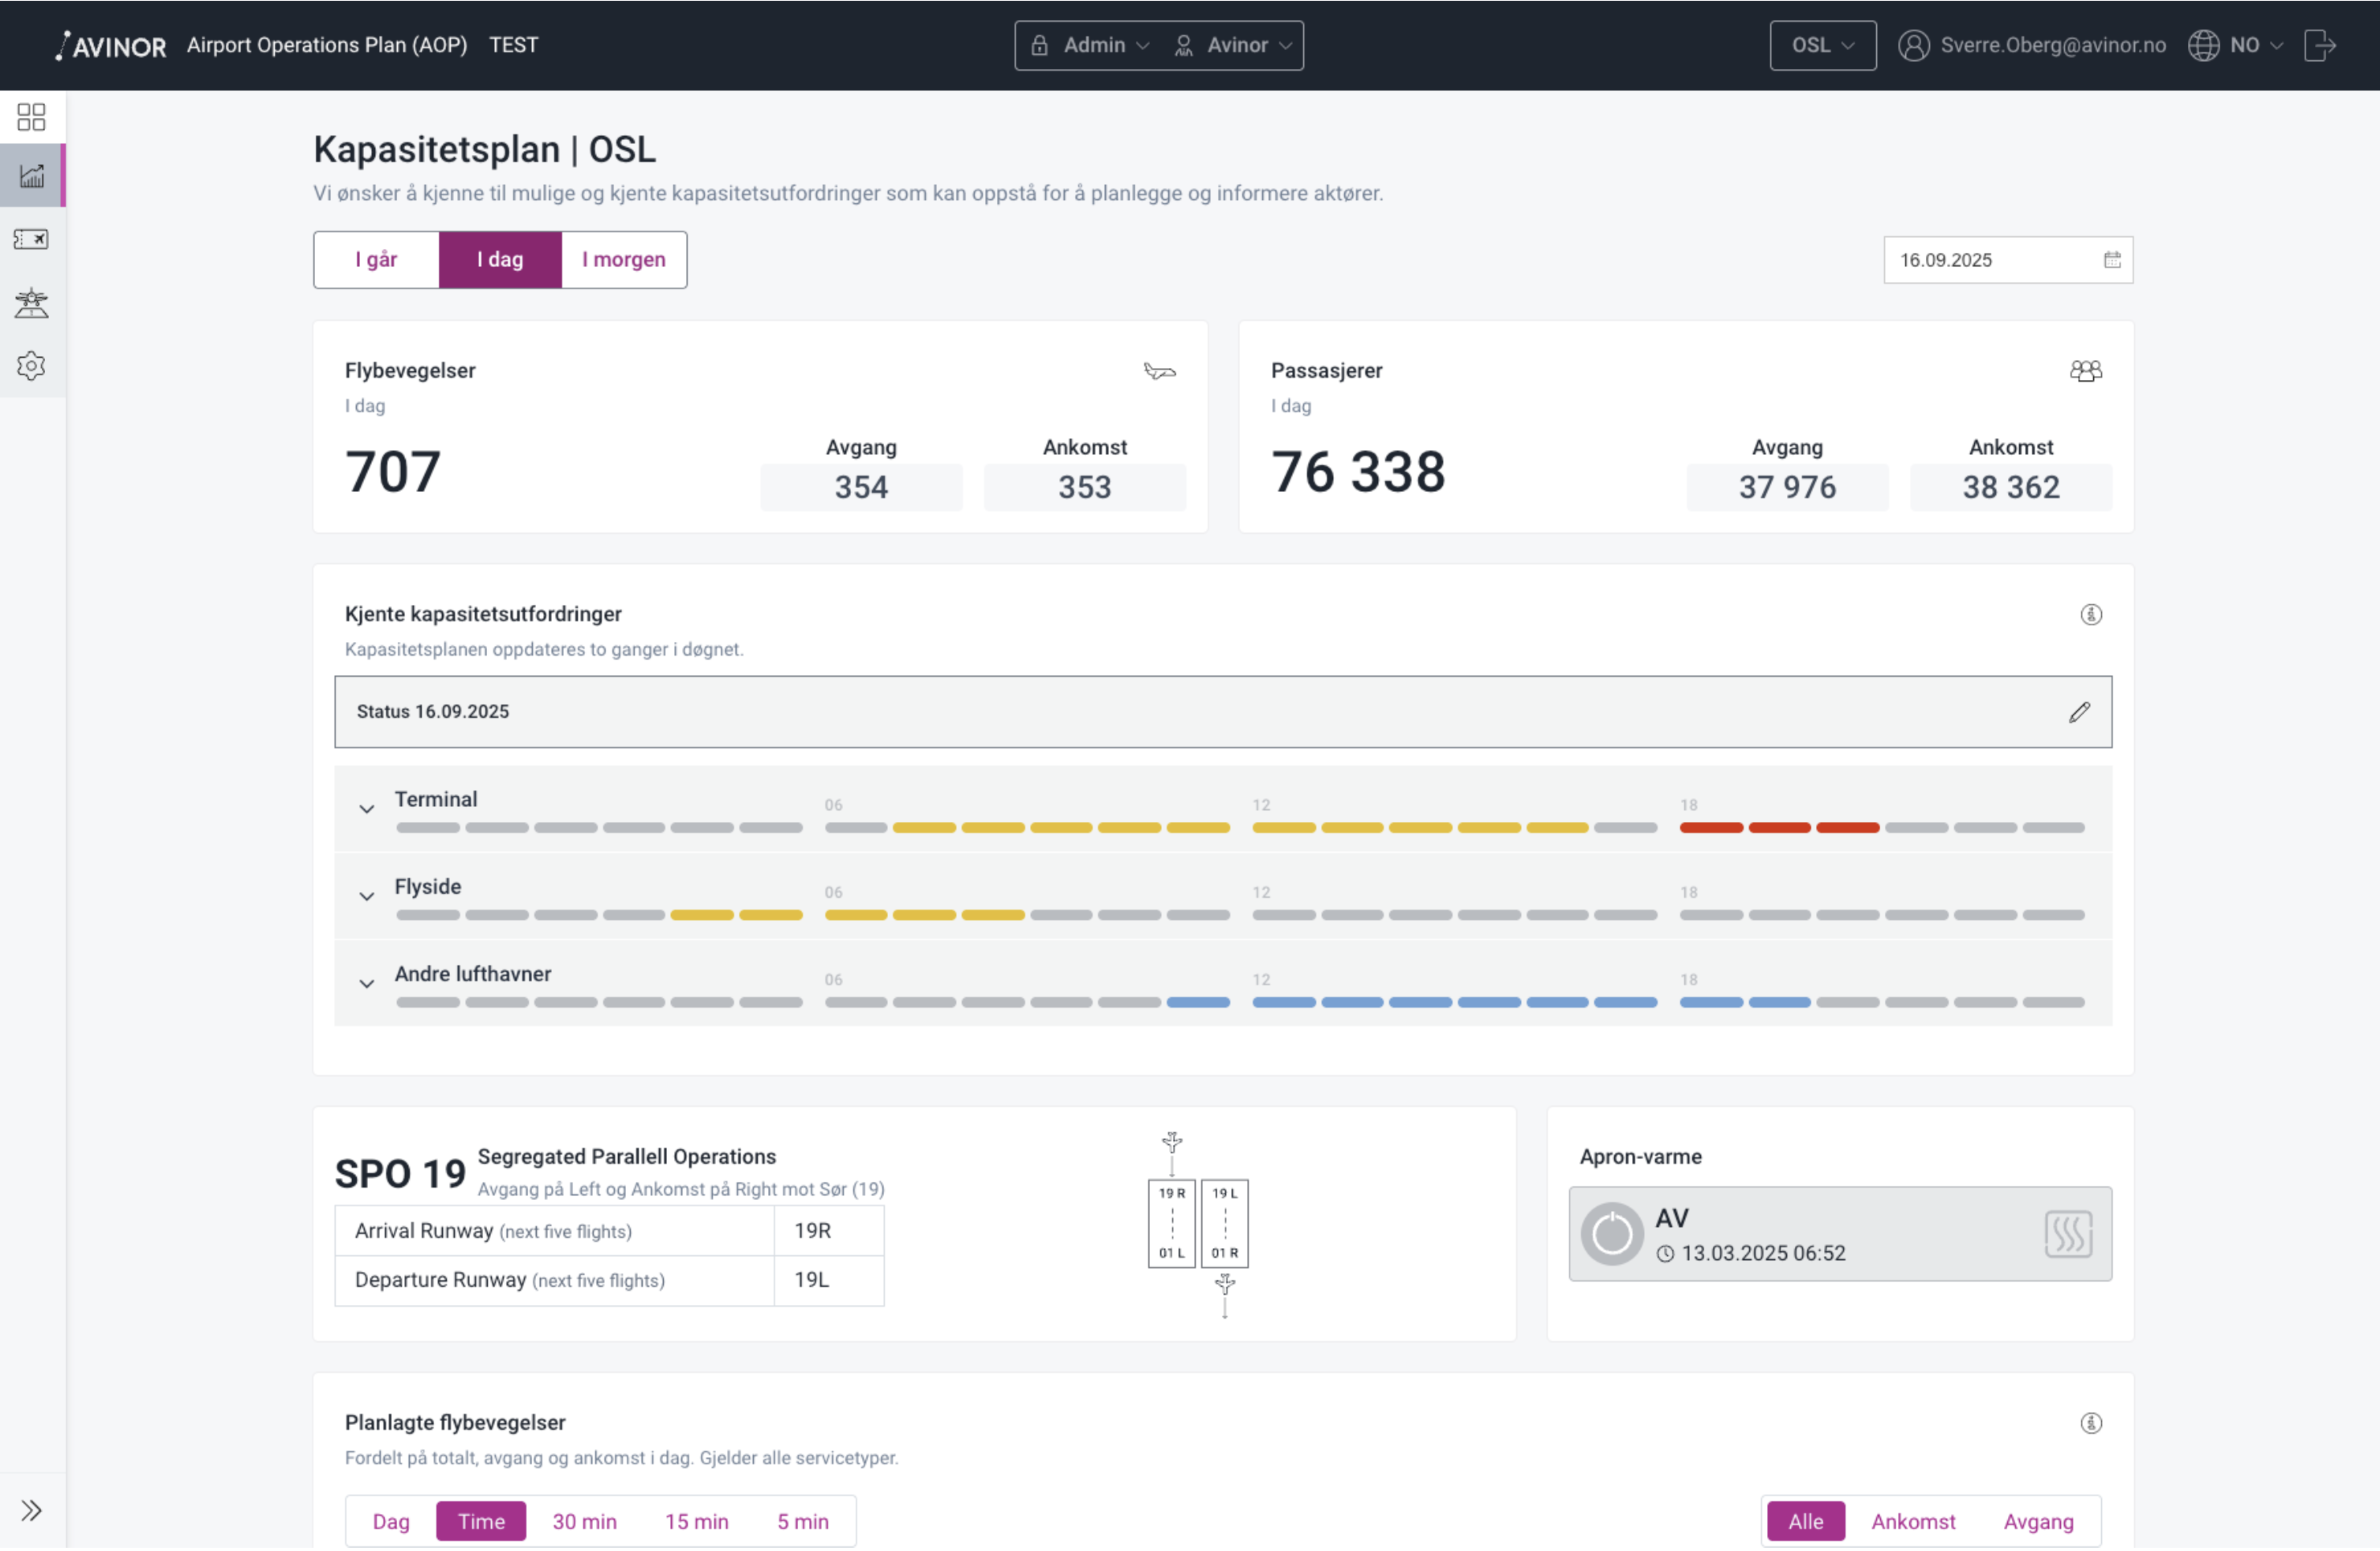Open calendar icon in date field
The width and height of the screenshot is (2380, 1551).
tap(2111, 260)
